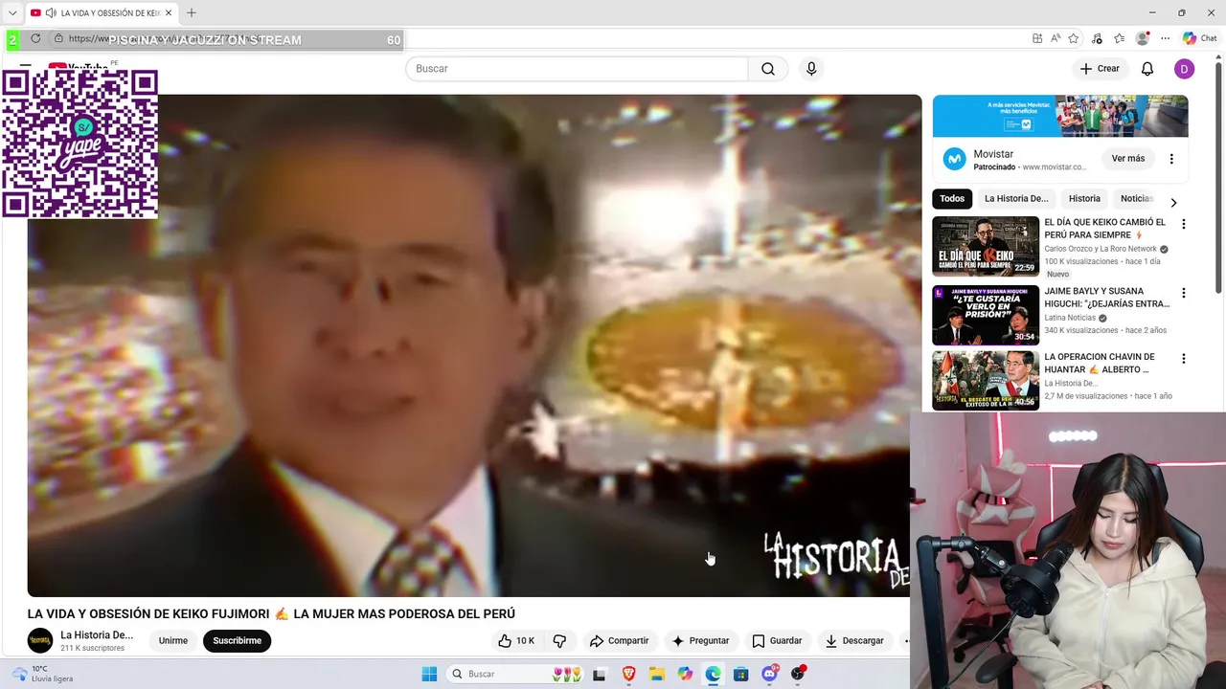Save the video with Guardar
The height and width of the screenshot is (689, 1226).
[x=777, y=641]
